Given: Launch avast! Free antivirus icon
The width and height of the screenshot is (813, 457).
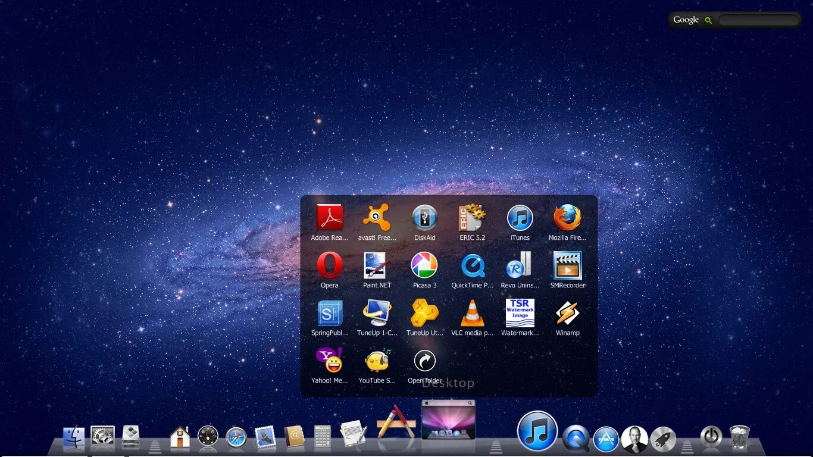Looking at the screenshot, I should (377, 218).
